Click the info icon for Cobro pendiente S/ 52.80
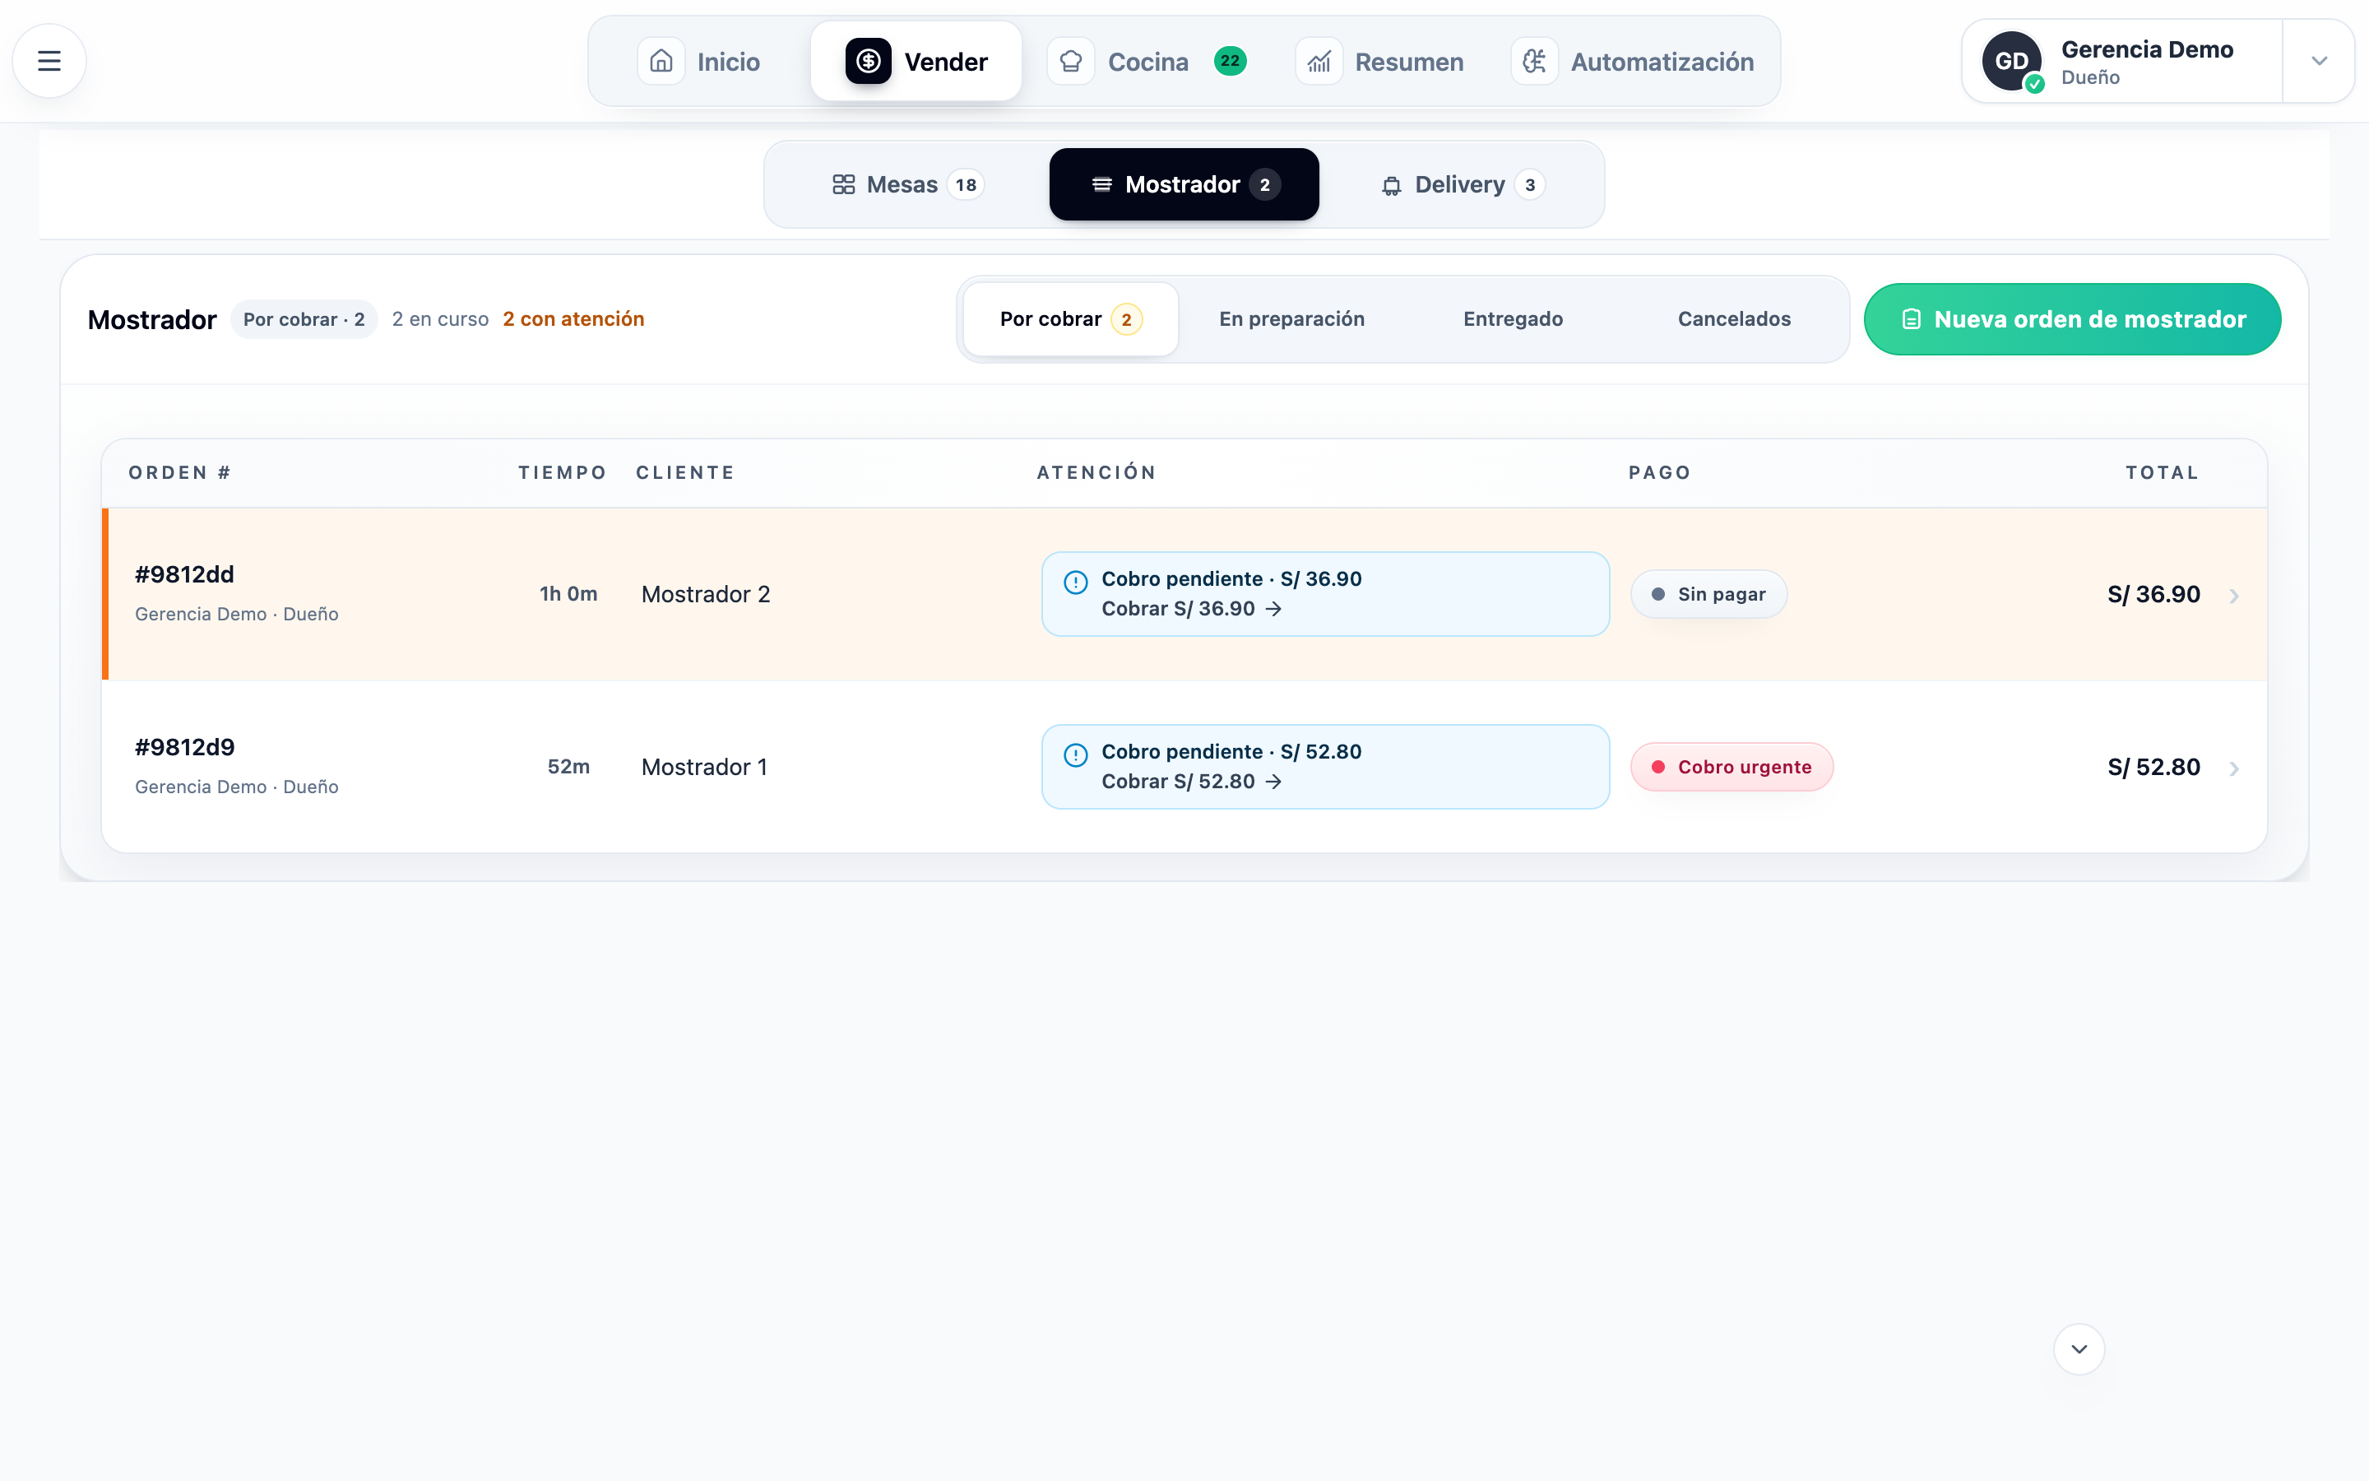2369x1481 pixels. pyautogui.click(x=1076, y=754)
